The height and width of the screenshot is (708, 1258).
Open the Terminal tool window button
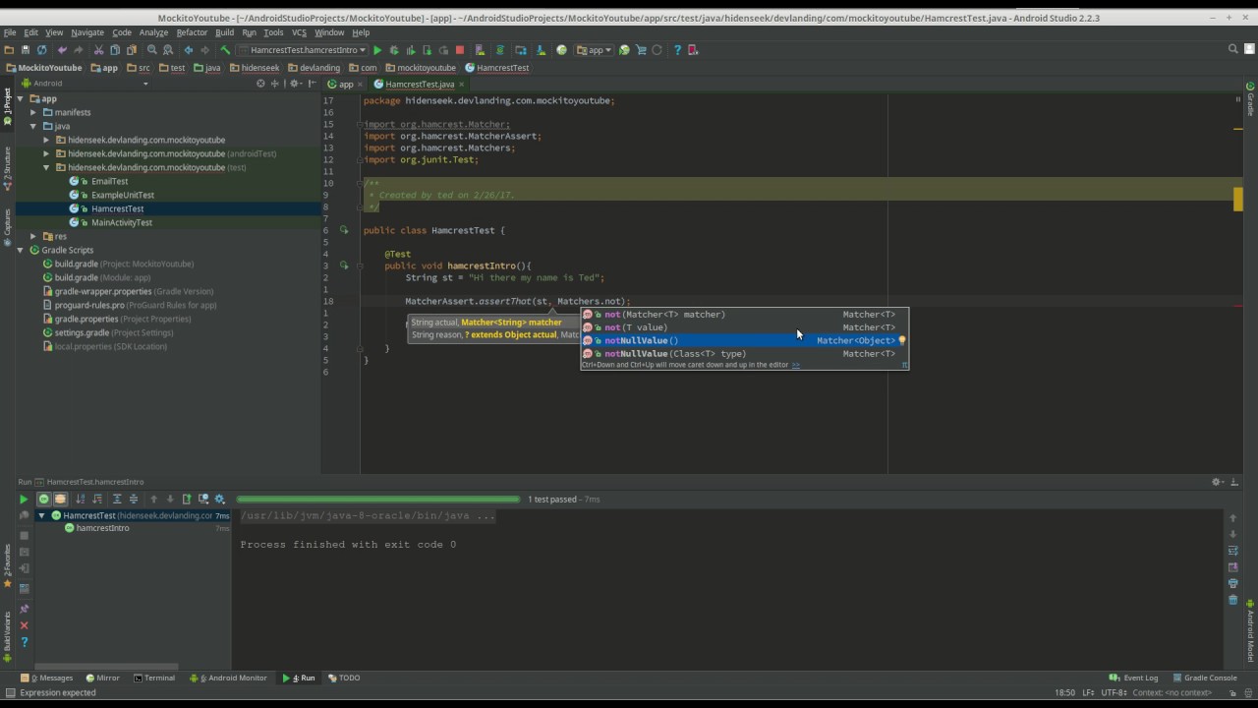pyautogui.click(x=154, y=678)
